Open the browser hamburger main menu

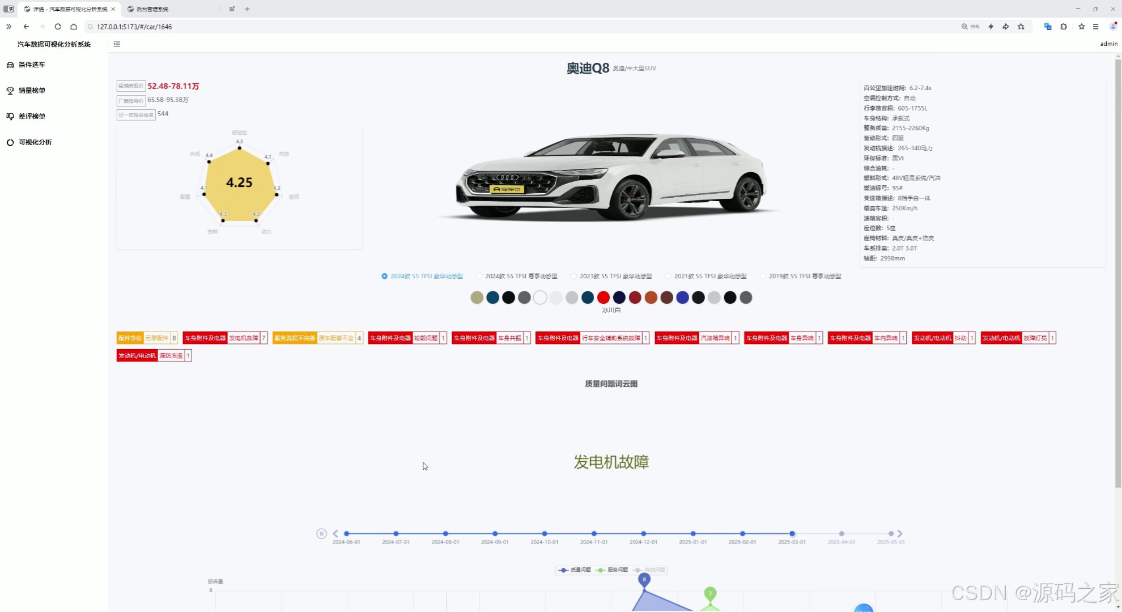[x=1096, y=27]
